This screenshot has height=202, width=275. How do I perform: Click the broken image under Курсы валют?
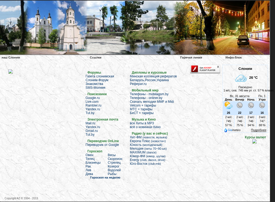[254, 141]
